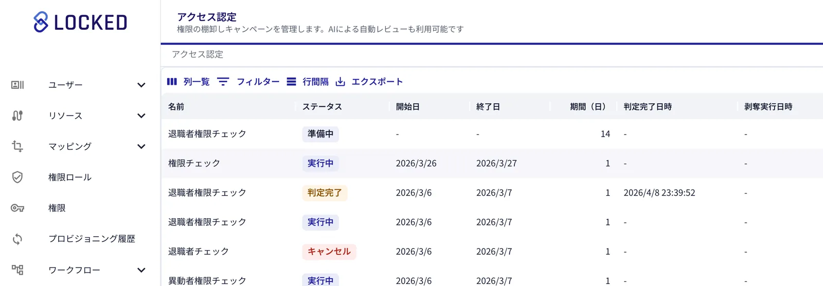The width and height of the screenshot is (823, 286).
Task: Sort by 名前 column header
Action: (176, 107)
